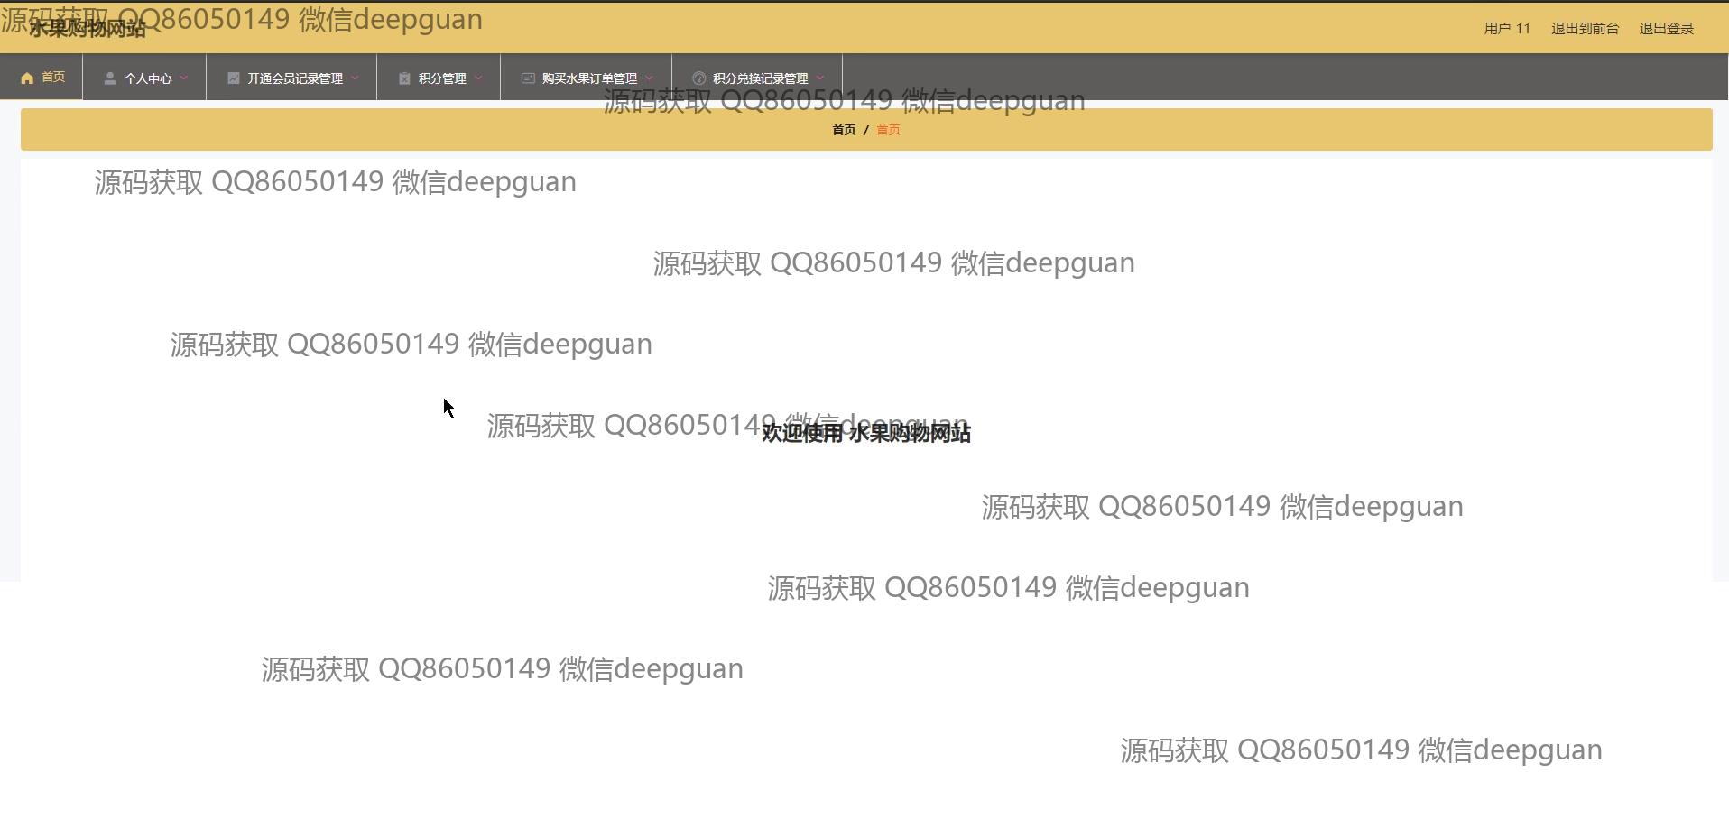Click the home icon in navigation bar

(27, 78)
